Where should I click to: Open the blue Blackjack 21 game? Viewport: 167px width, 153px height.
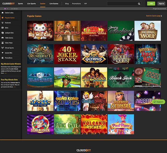[x=40, y=77]
